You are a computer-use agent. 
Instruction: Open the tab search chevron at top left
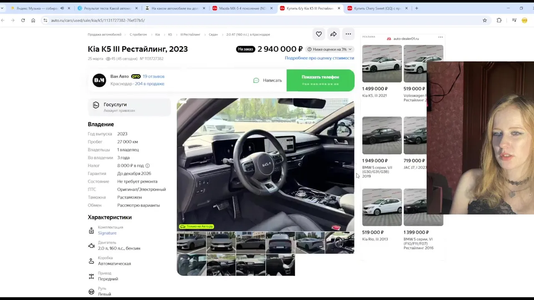coord(2,8)
